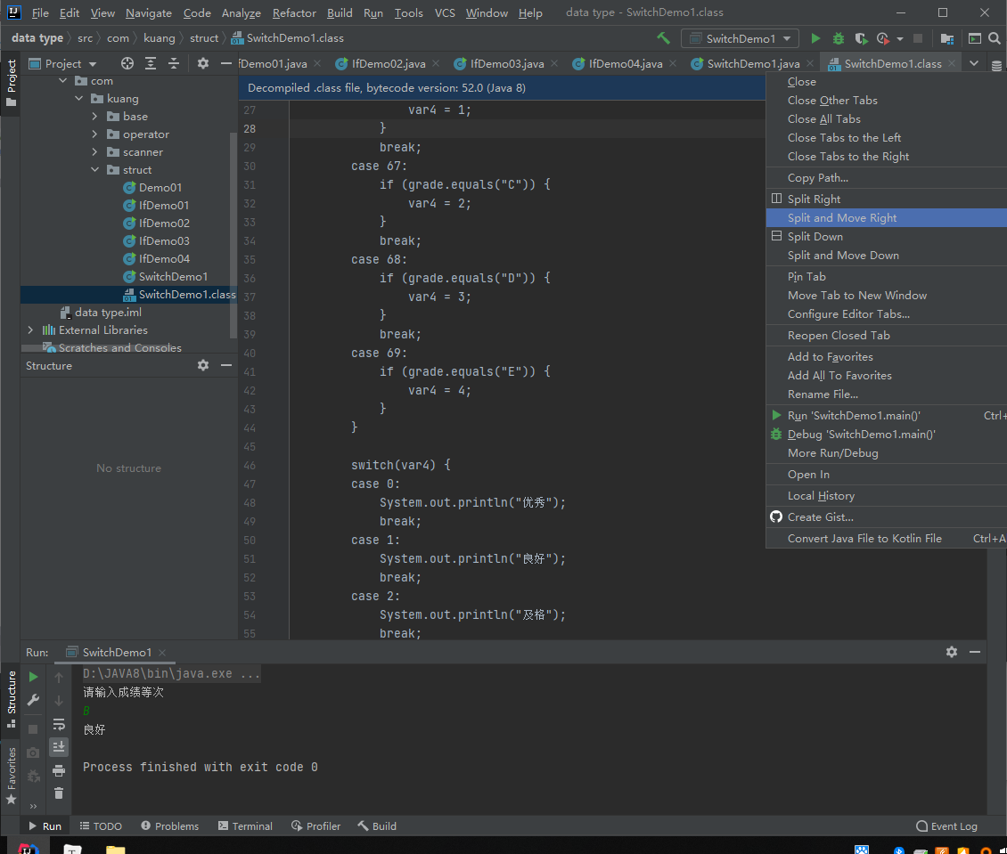Minimize the Run tool window

pyautogui.click(x=975, y=652)
